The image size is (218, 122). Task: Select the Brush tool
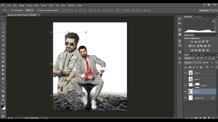[3, 49]
